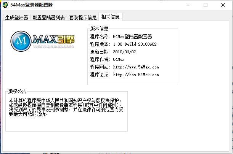The width and height of the screenshot is (233, 154).
Task: Click the 相关信息 tab
Action: [111, 17]
